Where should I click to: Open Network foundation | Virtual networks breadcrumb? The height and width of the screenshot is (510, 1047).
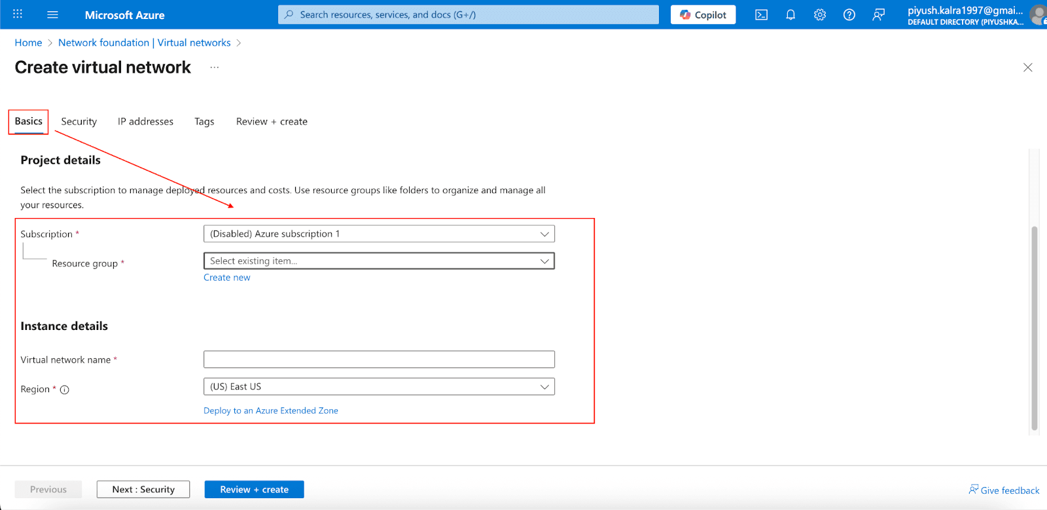pyautogui.click(x=145, y=43)
